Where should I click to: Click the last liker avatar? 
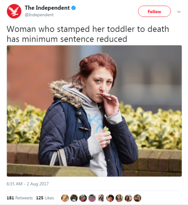click(138, 198)
